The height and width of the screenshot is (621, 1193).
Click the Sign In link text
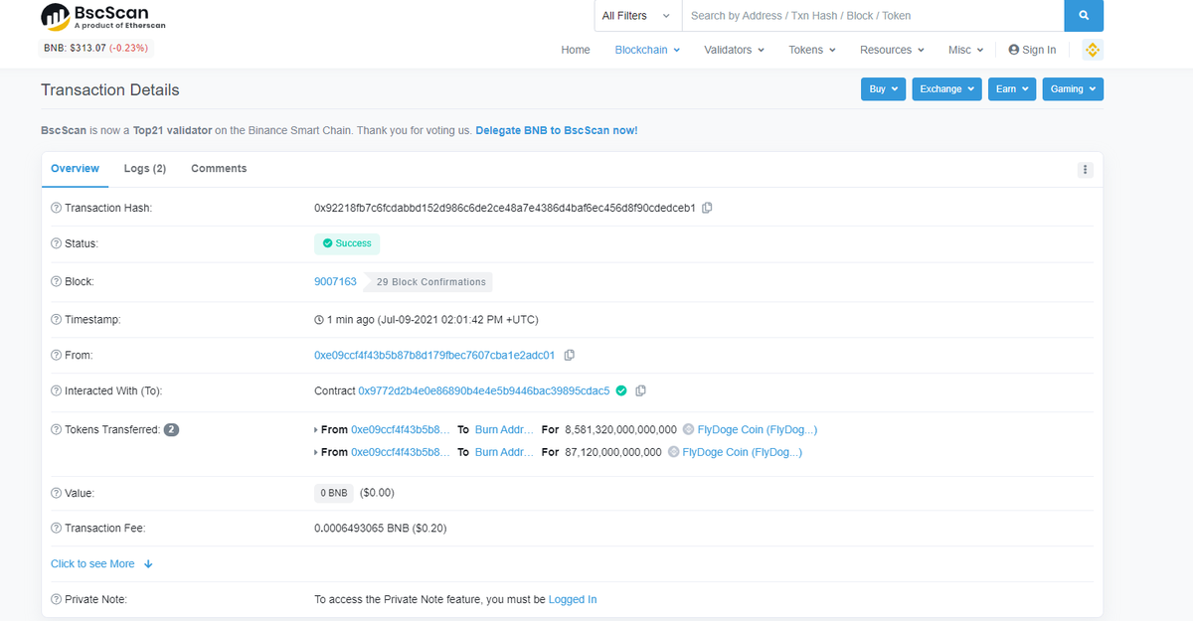coord(1039,50)
